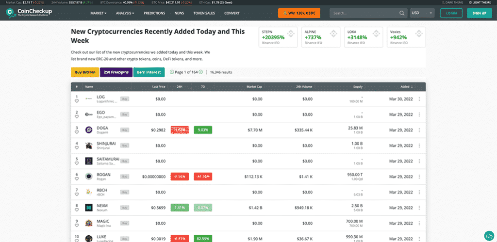Click the LOG coin logo
497x242 pixels.
[89, 99]
